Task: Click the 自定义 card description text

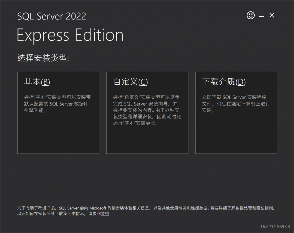Action: (146, 109)
